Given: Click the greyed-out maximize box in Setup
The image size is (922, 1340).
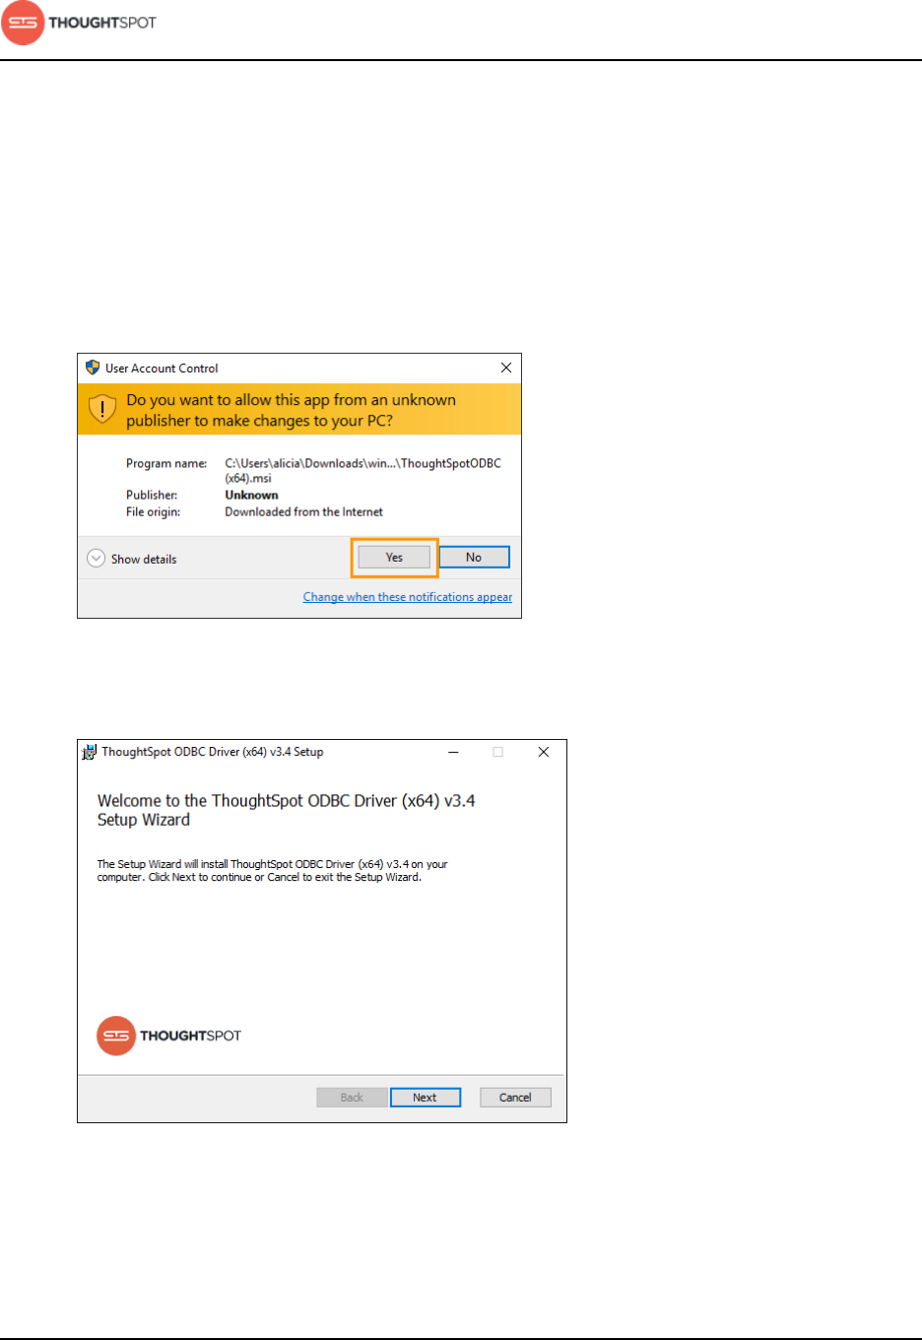Looking at the screenshot, I should tap(498, 752).
